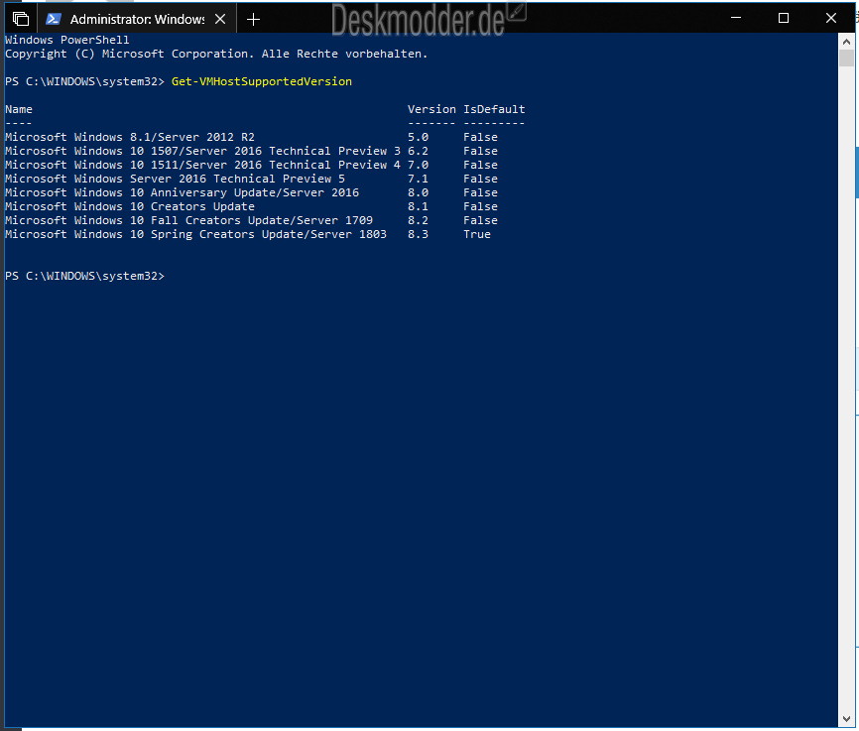The width and height of the screenshot is (859, 731).
Task: Click the PowerShell icon on the tab
Action: tap(54, 19)
